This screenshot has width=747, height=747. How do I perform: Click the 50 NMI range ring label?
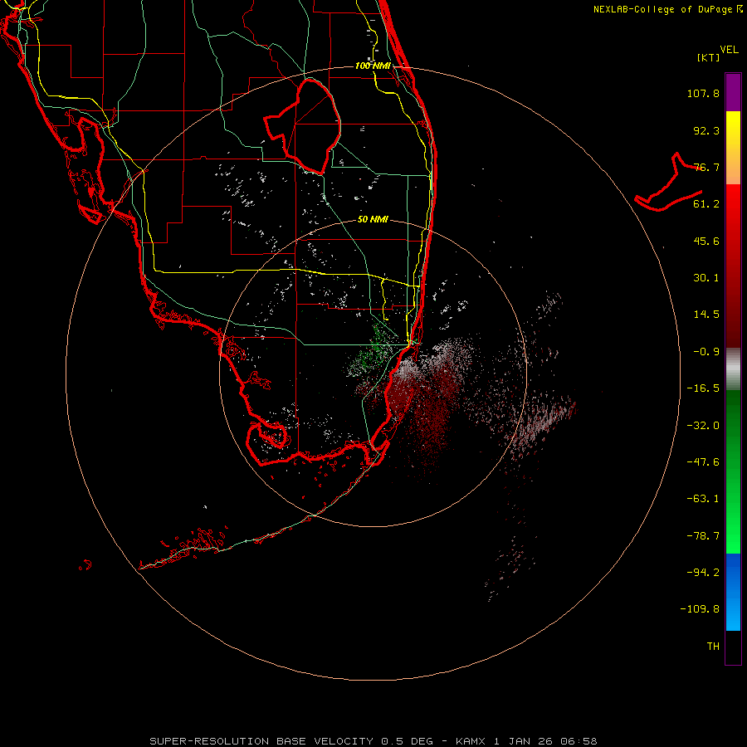point(373,220)
